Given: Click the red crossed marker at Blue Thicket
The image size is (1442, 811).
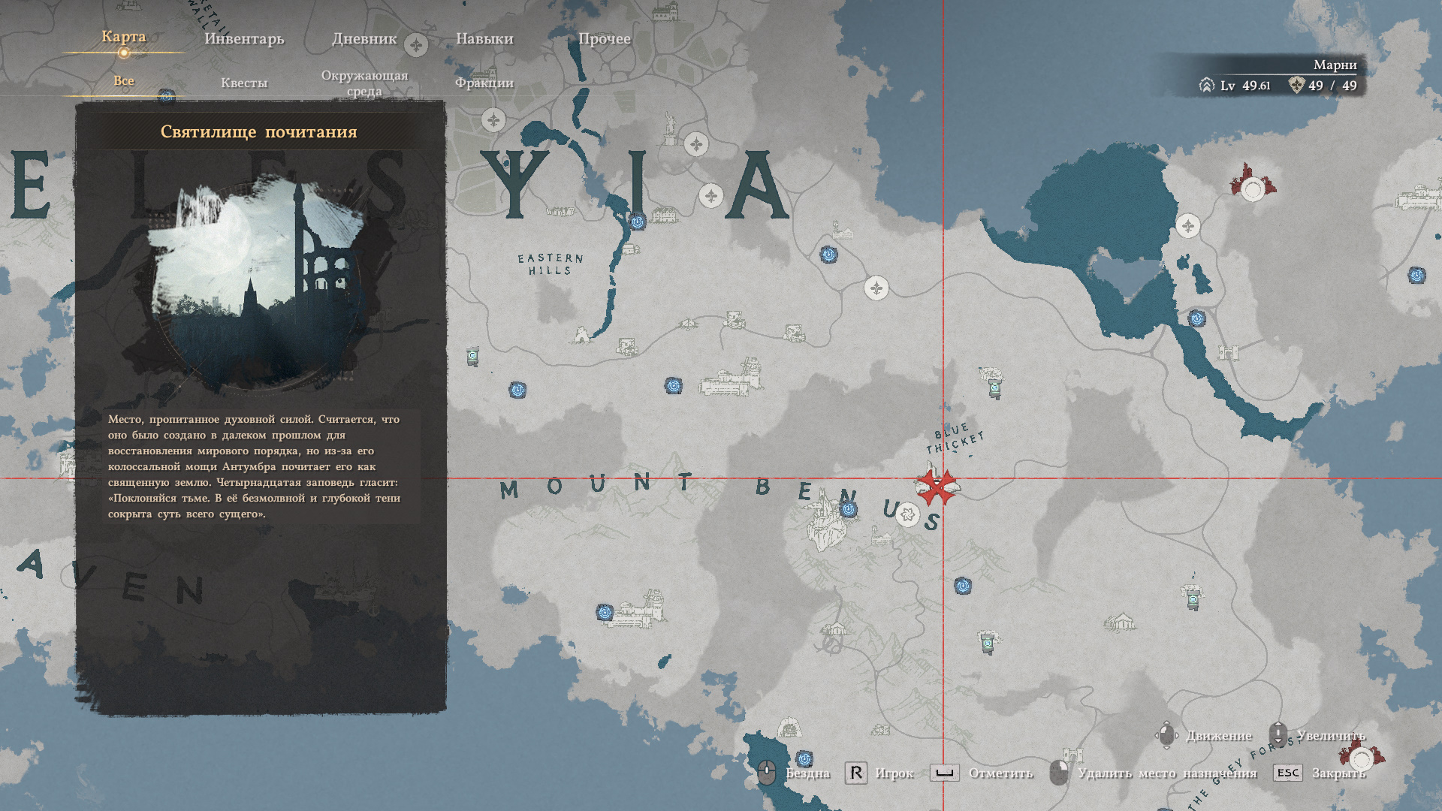Looking at the screenshot, I should [937, 487].
